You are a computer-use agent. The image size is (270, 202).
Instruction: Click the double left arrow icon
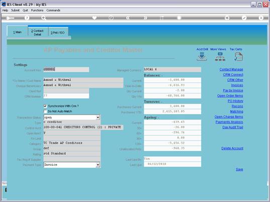click(128, 18)
